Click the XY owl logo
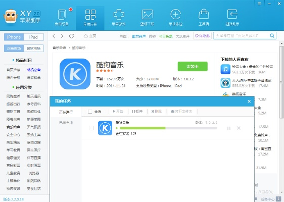This screenshot has width=284, height=202. click(x=11, y=16)
